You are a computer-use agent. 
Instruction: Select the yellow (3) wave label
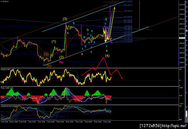point(65,19)
